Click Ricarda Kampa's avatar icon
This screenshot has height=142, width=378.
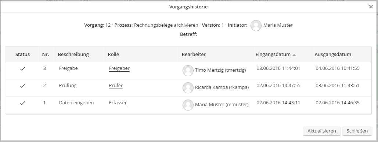pyautogui.click(x=188, y=88)
